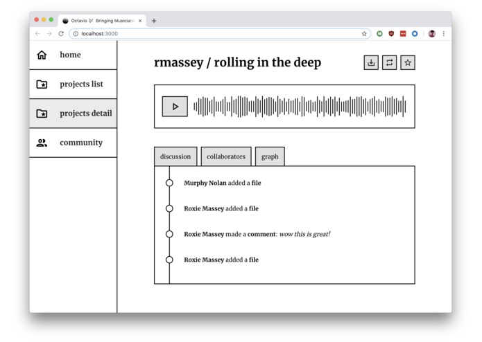Screen dimensions: 482x342
Task: Open projects detail page
Action: tap(73, 114)
